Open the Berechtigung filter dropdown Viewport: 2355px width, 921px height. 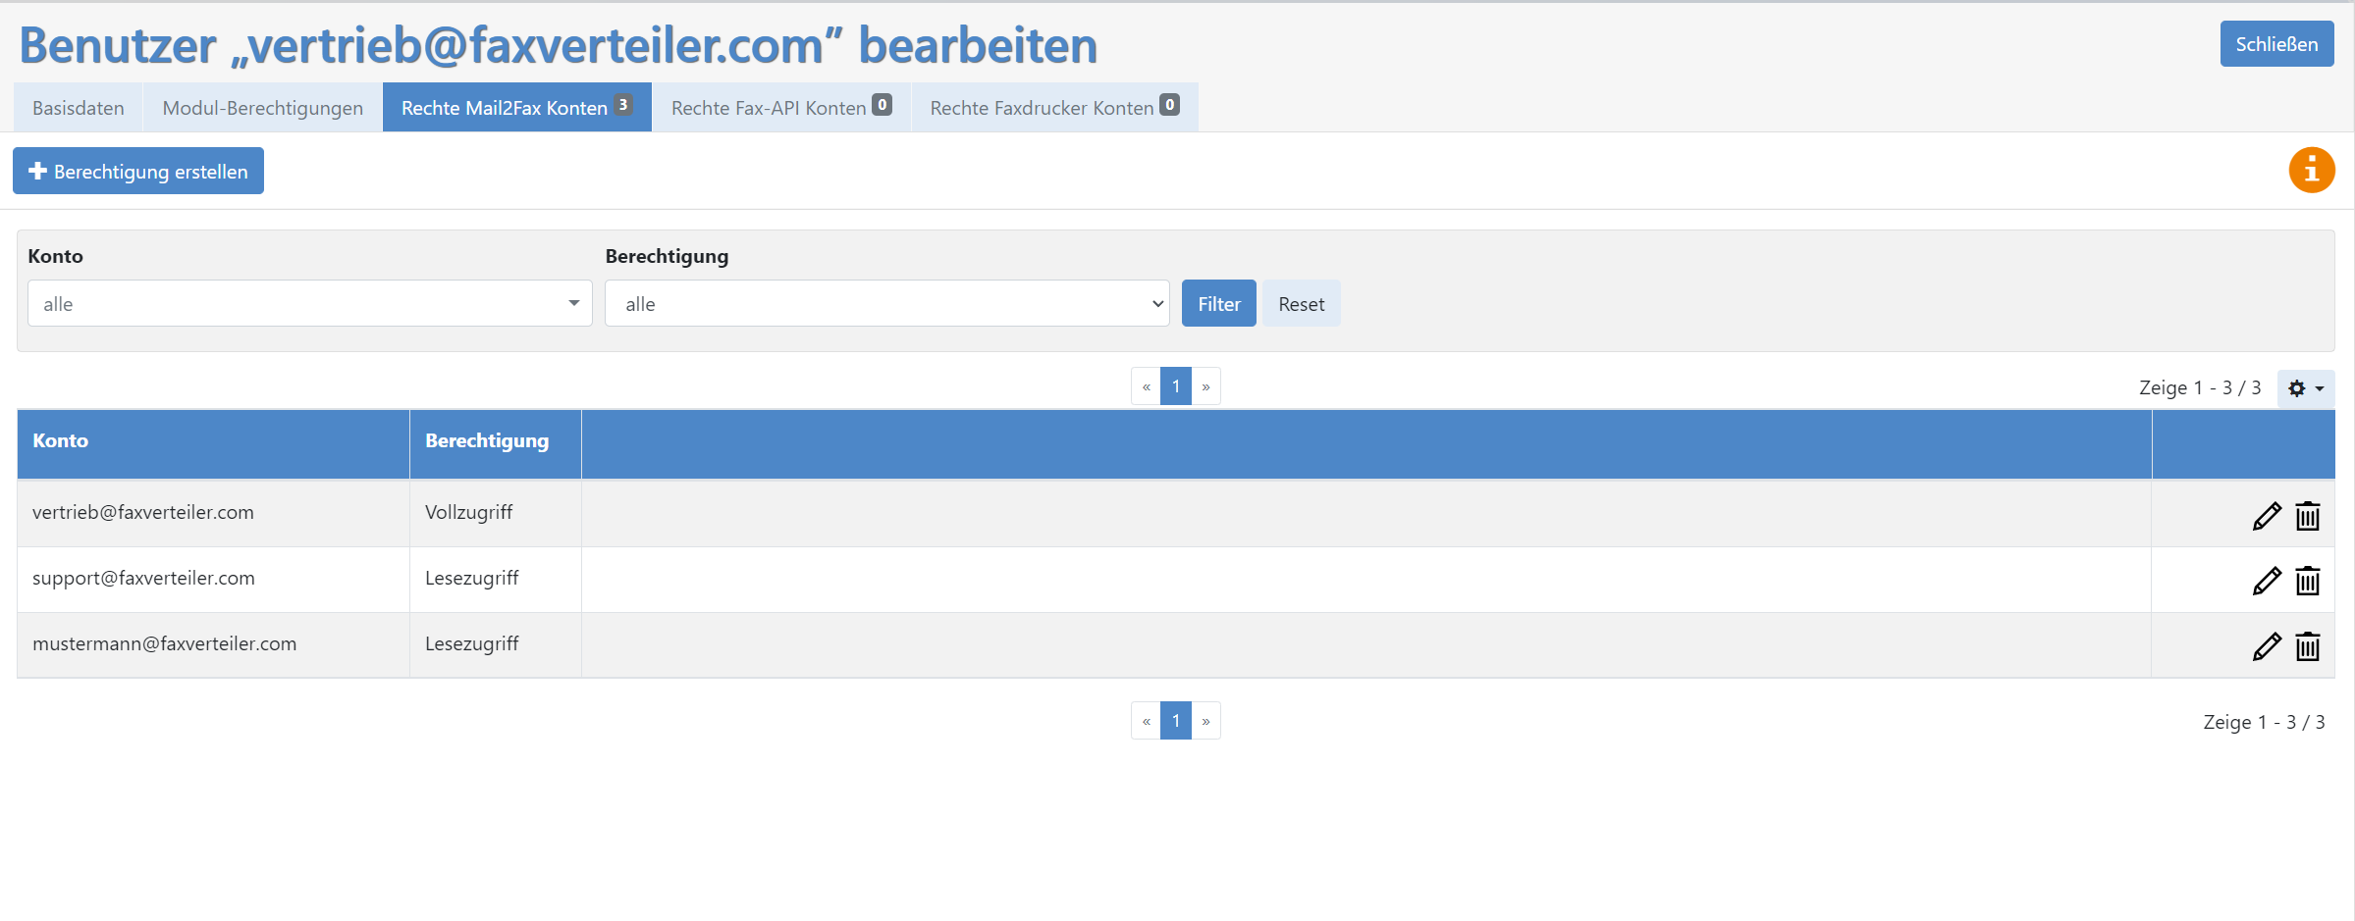(886, 303)
